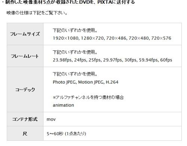This screenshot has width=187, height=146.
Task: Click the フレームサイズ row header
Action: tap(25, 34)
